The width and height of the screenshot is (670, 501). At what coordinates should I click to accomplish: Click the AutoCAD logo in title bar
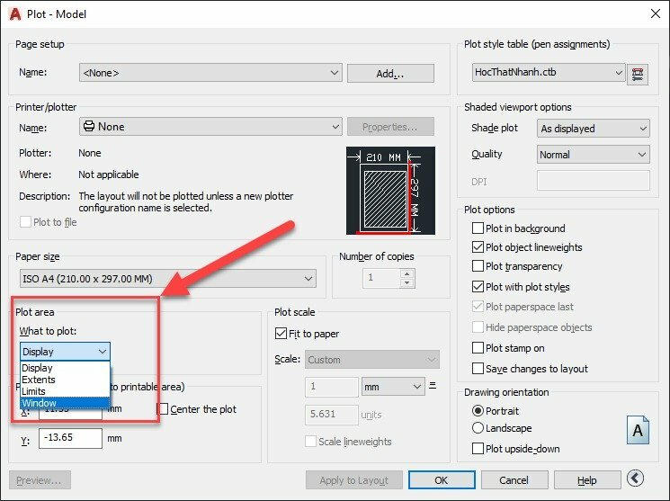click(x=15, y=13)
